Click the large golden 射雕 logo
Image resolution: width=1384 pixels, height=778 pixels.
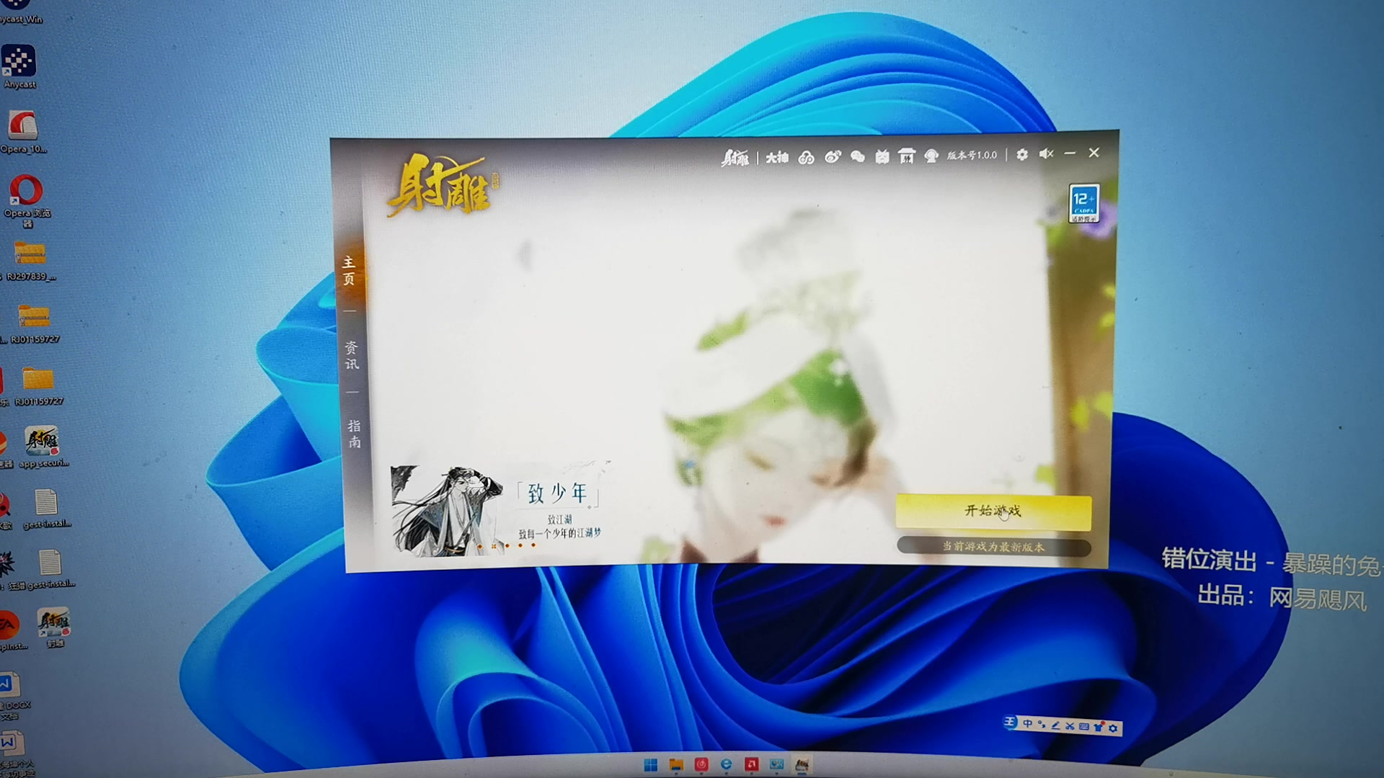pyautogui.click(x=442, y=185)
